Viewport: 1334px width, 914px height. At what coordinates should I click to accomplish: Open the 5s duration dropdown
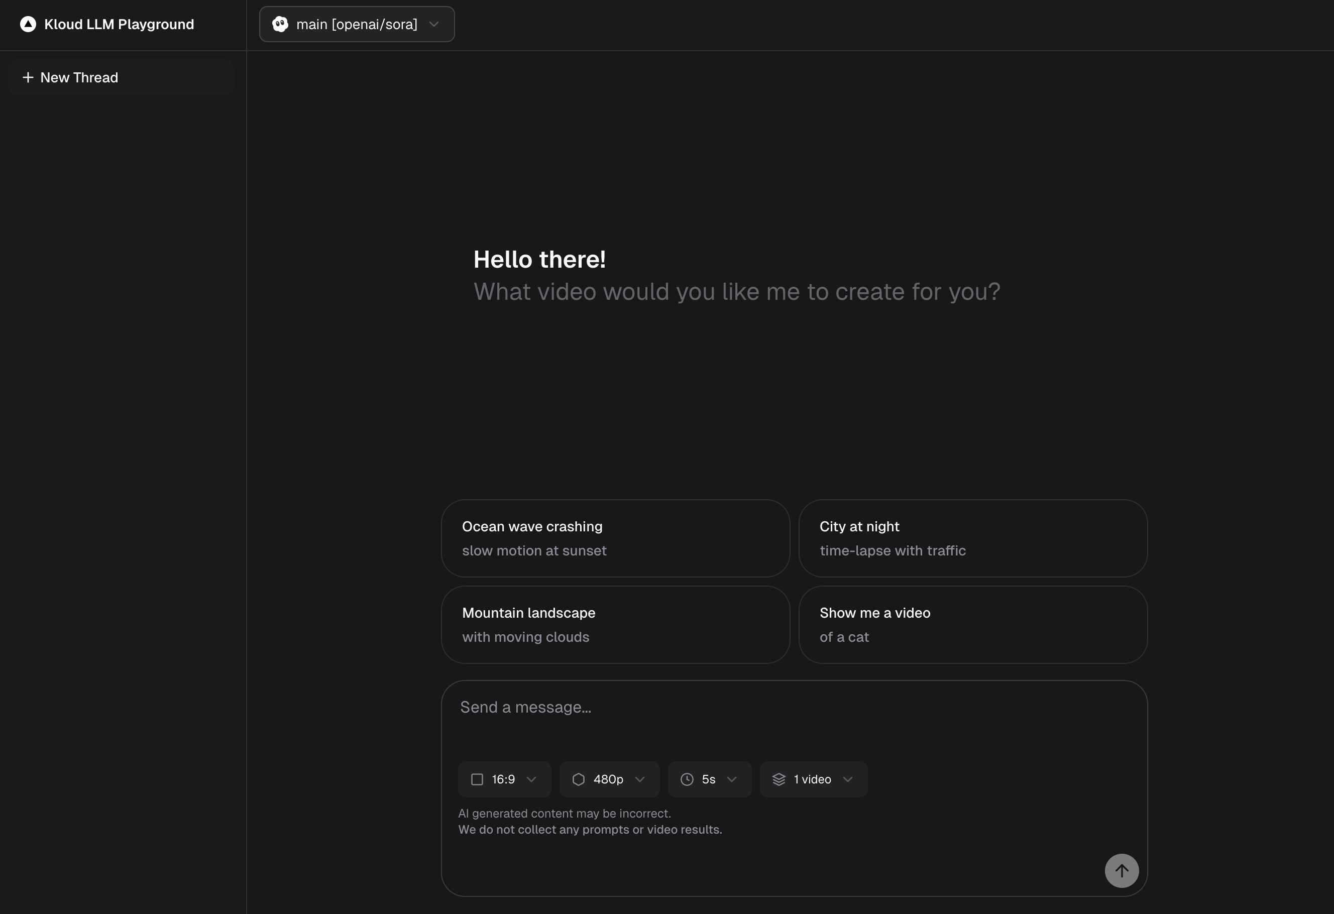click(710, 779)
